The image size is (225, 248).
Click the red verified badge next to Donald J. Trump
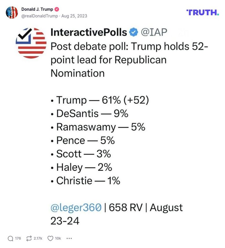click(x=57, y=9)
